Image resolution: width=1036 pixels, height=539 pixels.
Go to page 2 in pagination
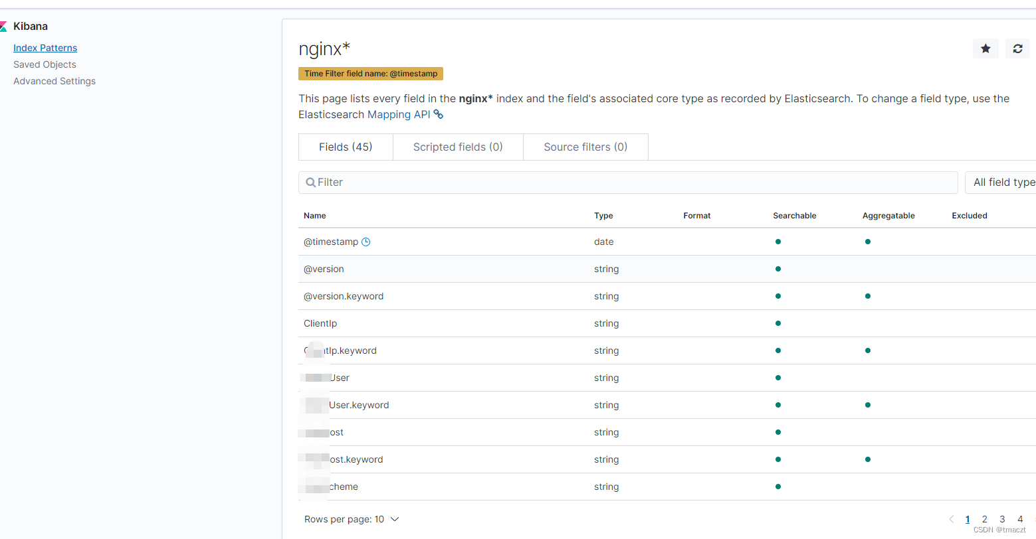[985, 519]
